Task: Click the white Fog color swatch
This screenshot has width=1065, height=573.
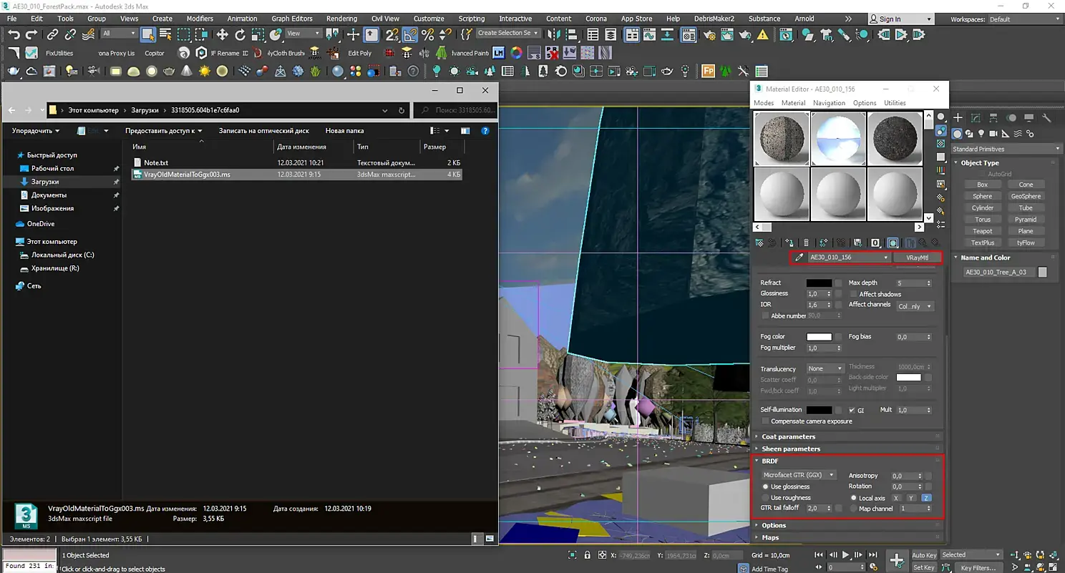Action: pos(819,337)
